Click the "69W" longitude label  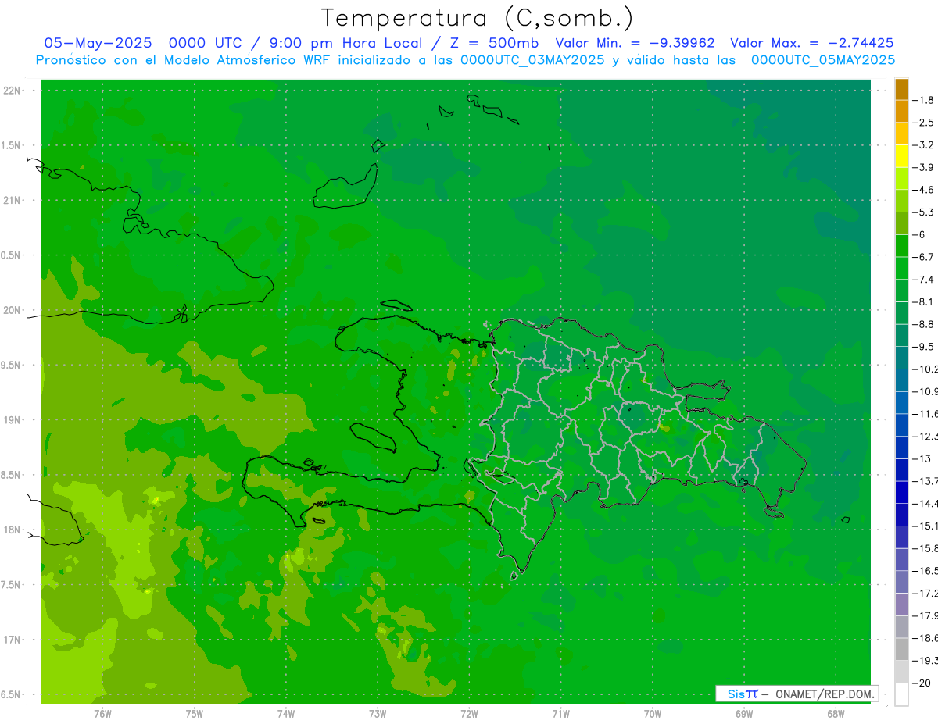744,714
